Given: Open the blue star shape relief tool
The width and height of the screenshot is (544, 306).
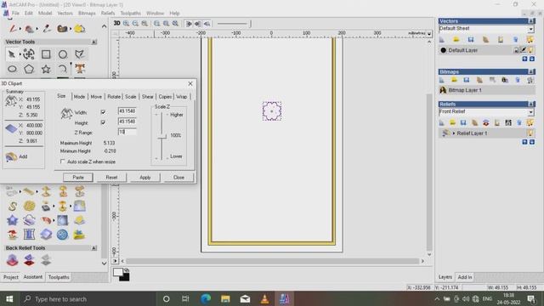Looking at the screenshot, I should (12, 220).
